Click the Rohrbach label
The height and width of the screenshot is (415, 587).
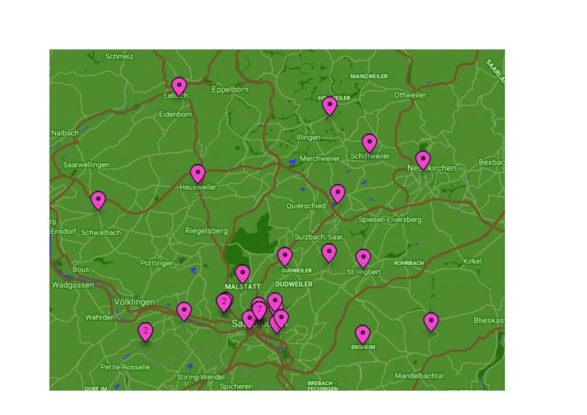pos(409,263)
